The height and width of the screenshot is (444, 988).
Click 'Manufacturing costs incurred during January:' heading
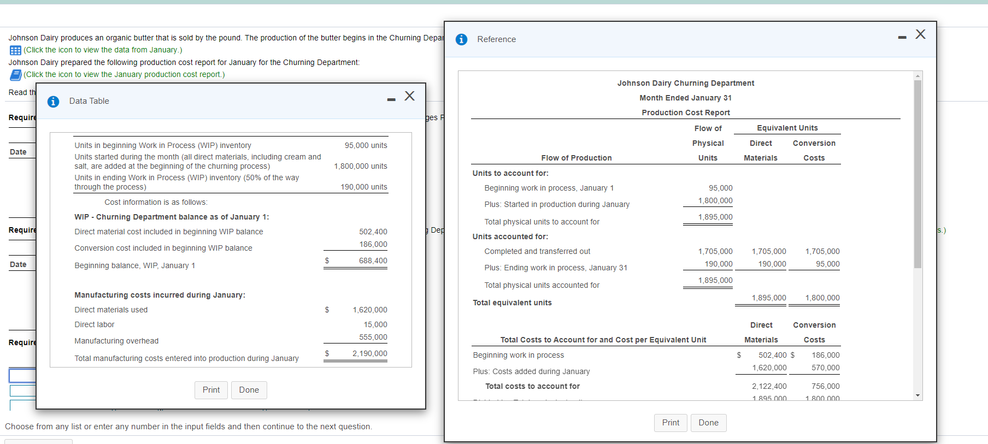point(160,295)
